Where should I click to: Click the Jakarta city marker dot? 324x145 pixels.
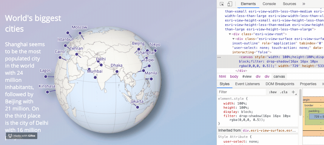click(x=138, y=107)
